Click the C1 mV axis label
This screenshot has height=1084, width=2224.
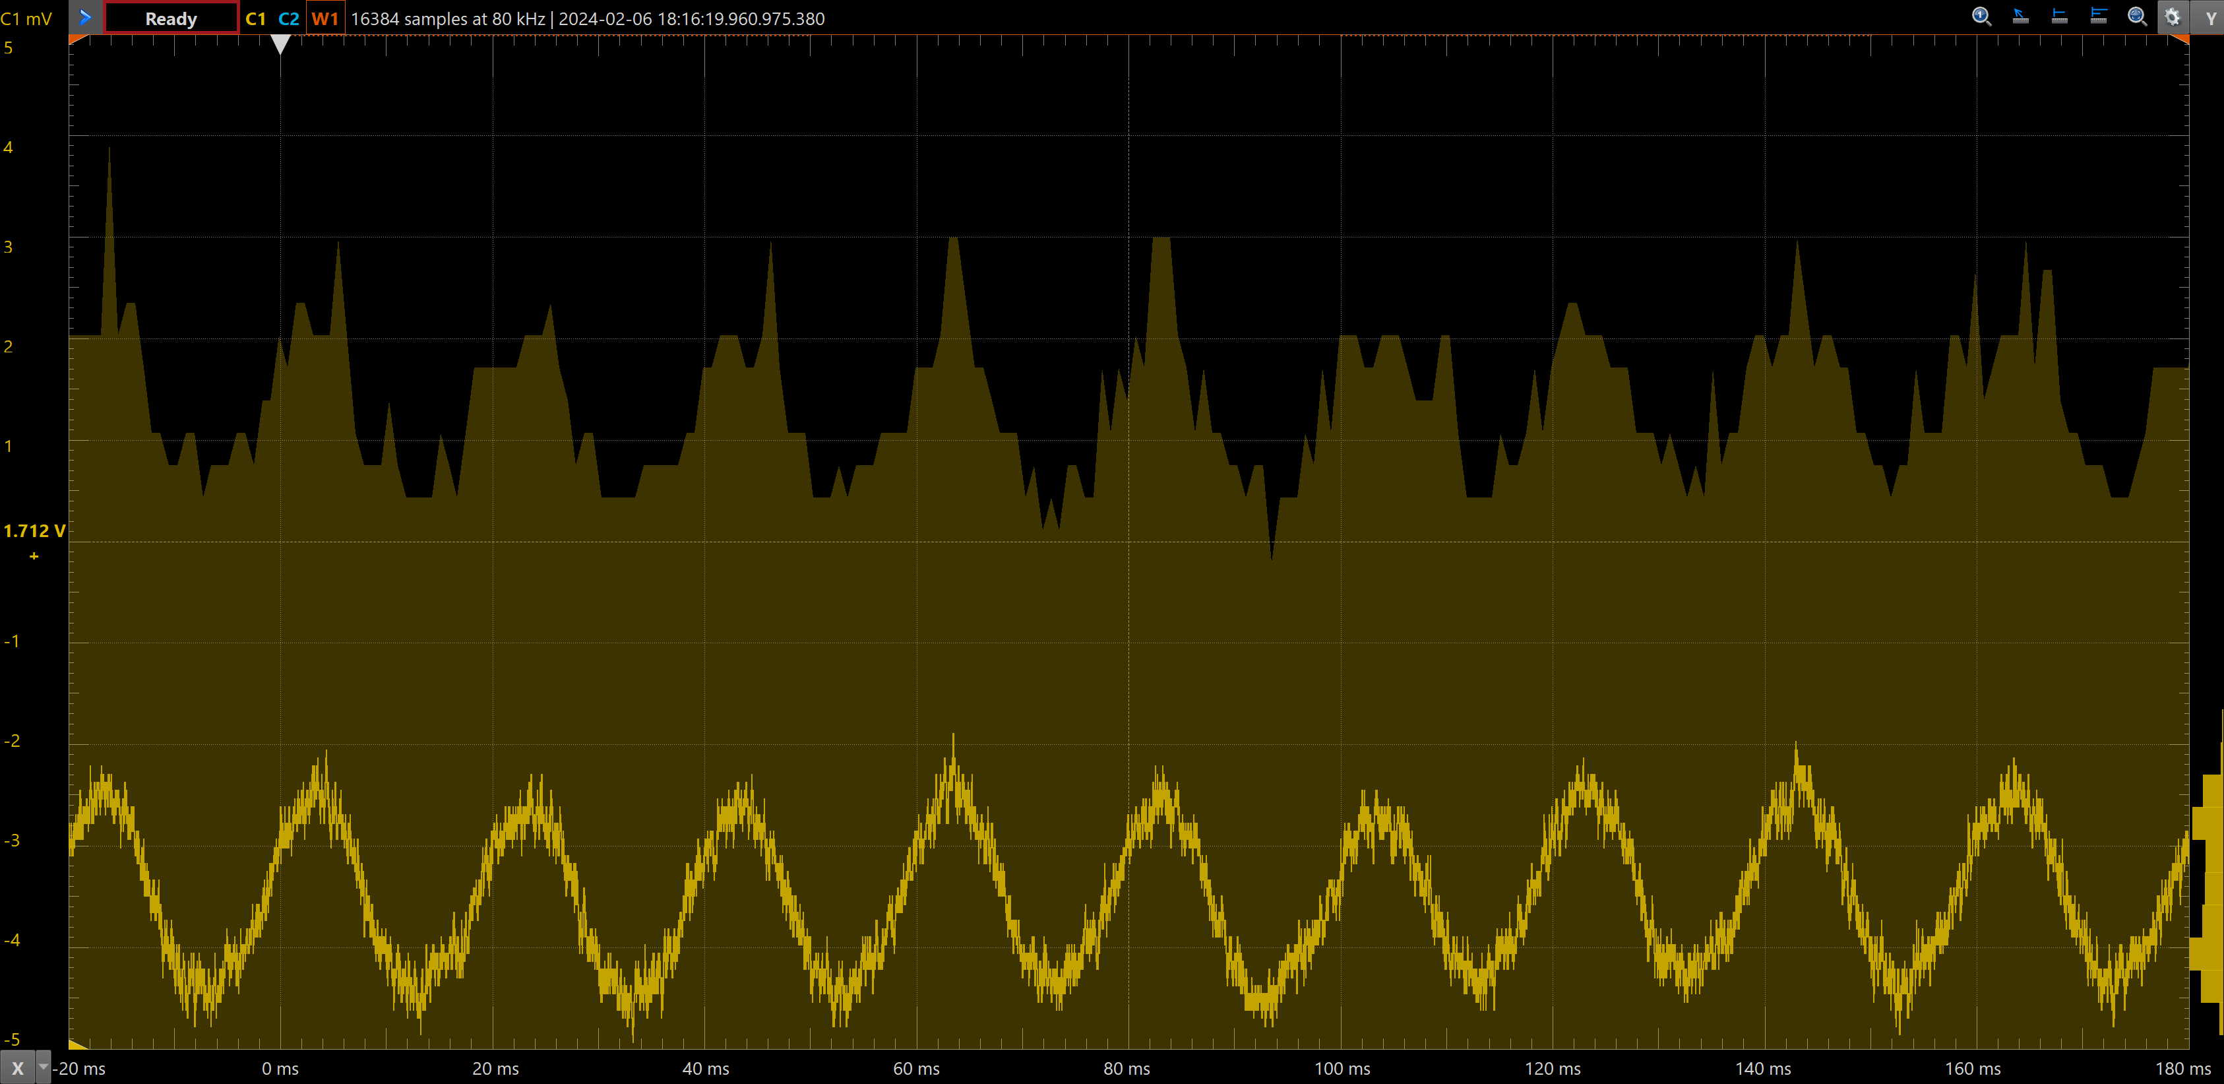pyautogui.click(x=26, y=18)
